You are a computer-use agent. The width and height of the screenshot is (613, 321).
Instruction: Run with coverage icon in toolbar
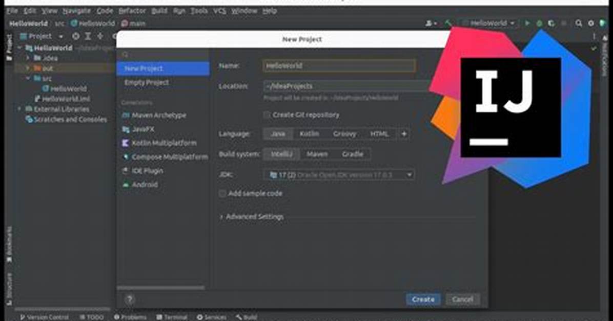(x=551, y=24)
